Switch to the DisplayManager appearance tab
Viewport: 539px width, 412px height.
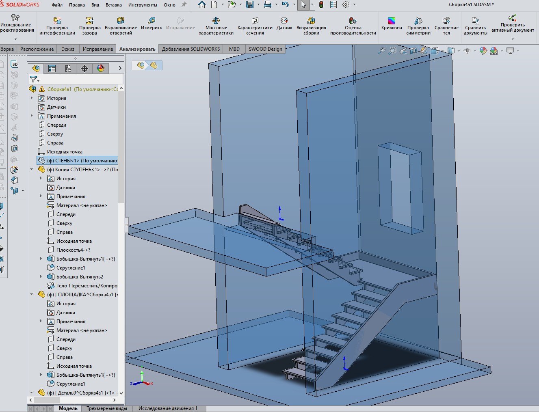click(x=101, y=69)
